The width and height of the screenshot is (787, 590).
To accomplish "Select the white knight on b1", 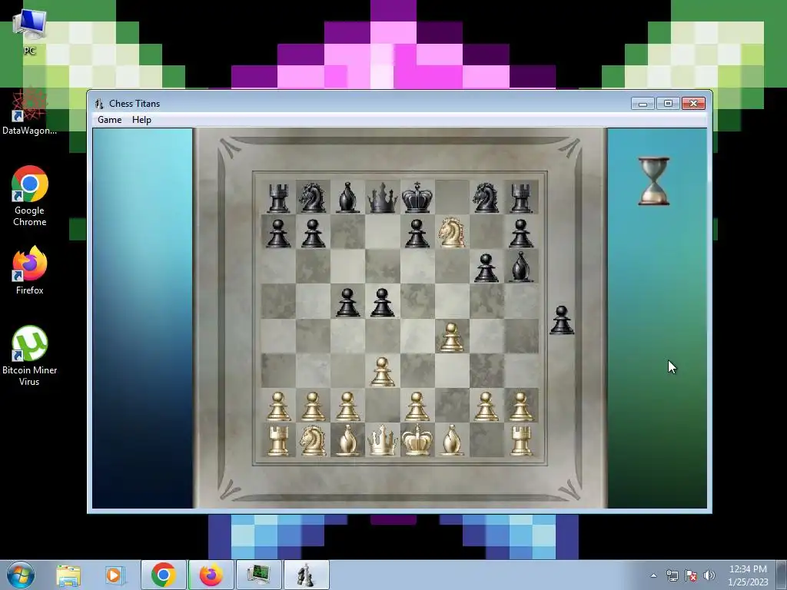I will (x=313, y=440).
